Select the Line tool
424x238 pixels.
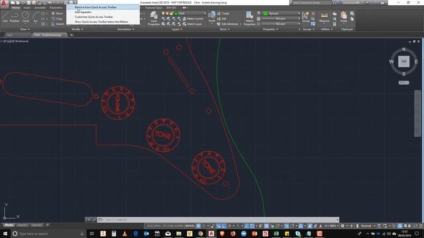[5, 17]
